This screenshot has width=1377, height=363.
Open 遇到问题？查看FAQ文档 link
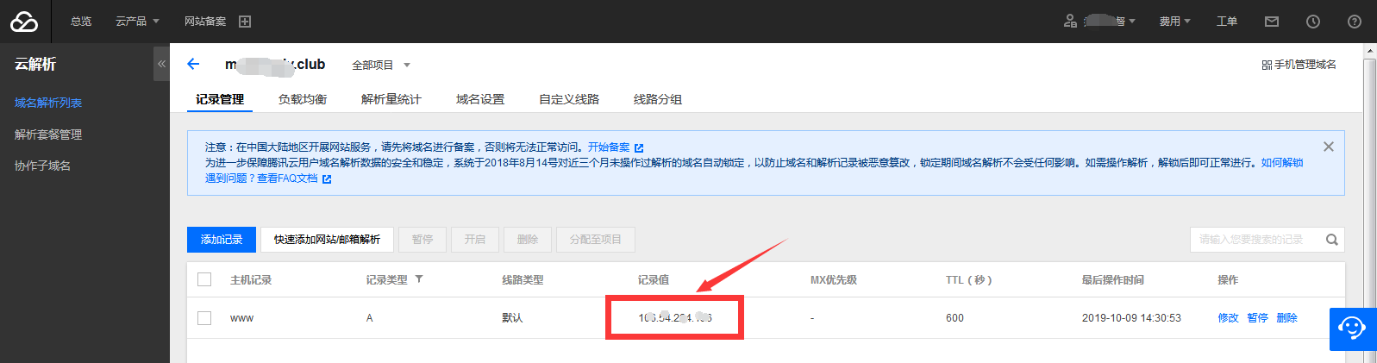coord(261,178)
